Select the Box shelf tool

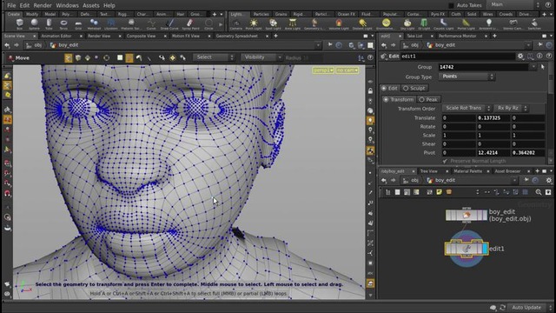pos(19,24)
